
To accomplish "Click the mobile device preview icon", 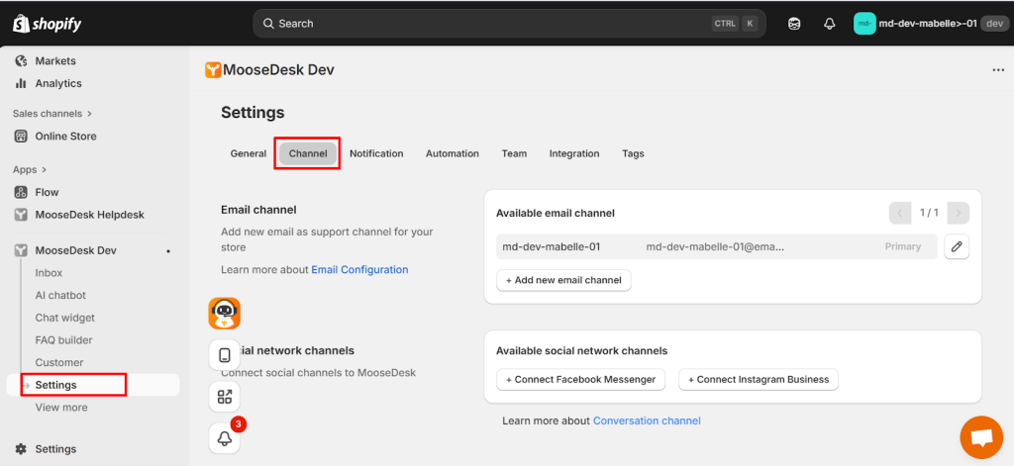I will [x=225, y=355].
